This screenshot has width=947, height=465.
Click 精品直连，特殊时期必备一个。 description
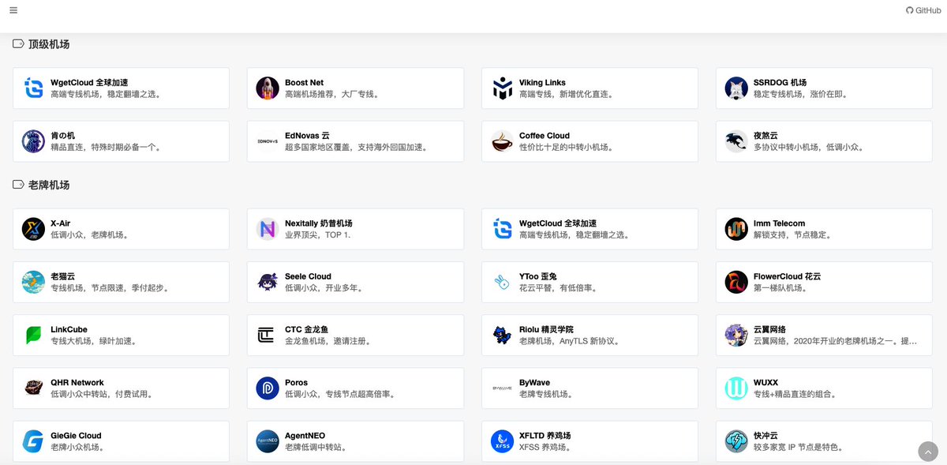tap(106, 147)
